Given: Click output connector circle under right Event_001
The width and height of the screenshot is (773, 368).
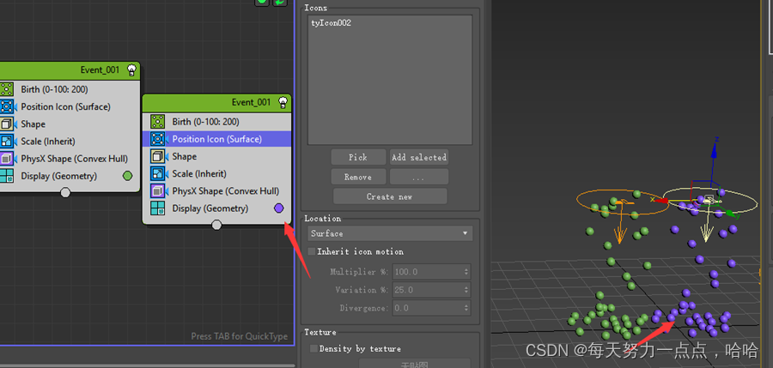Looking at the screenshot, I should click(x=216, y=225).
